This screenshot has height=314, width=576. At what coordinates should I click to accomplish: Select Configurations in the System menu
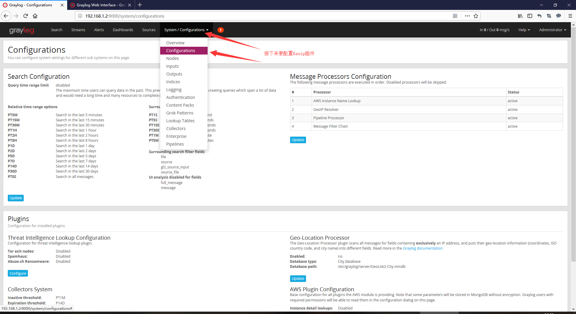click(184, 51)
